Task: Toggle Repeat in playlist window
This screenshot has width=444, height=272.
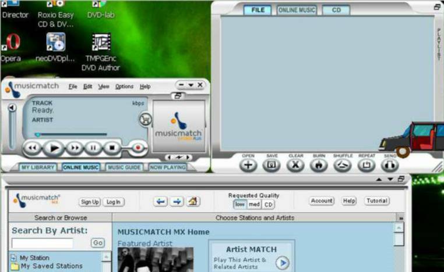Action: 367,165
